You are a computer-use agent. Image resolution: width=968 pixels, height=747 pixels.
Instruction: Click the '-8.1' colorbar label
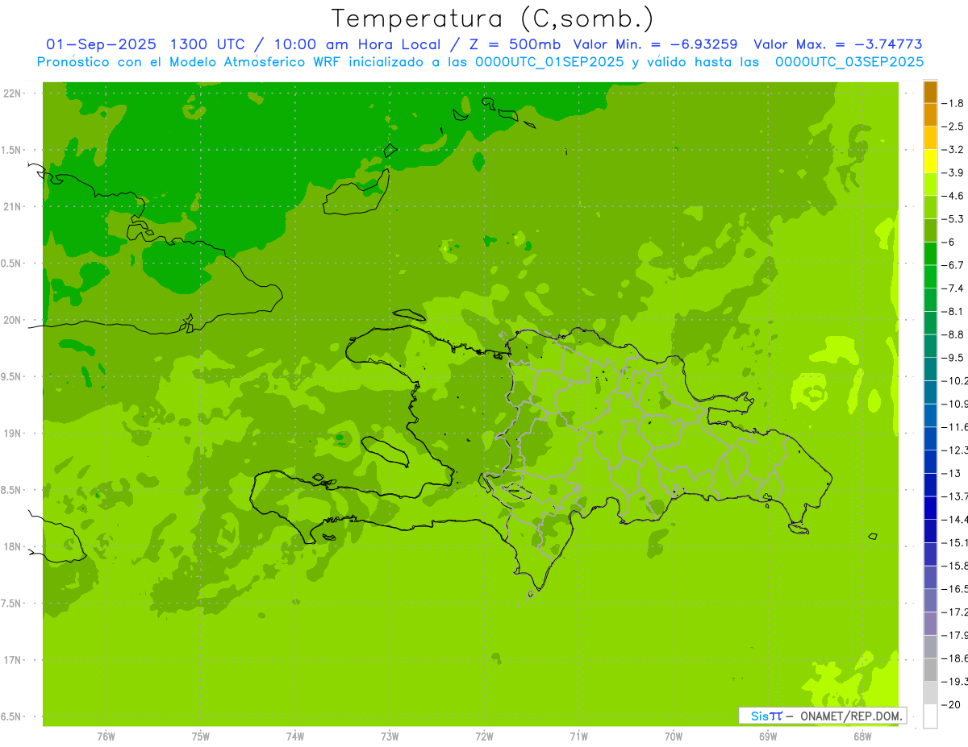[x=953, y=311]
